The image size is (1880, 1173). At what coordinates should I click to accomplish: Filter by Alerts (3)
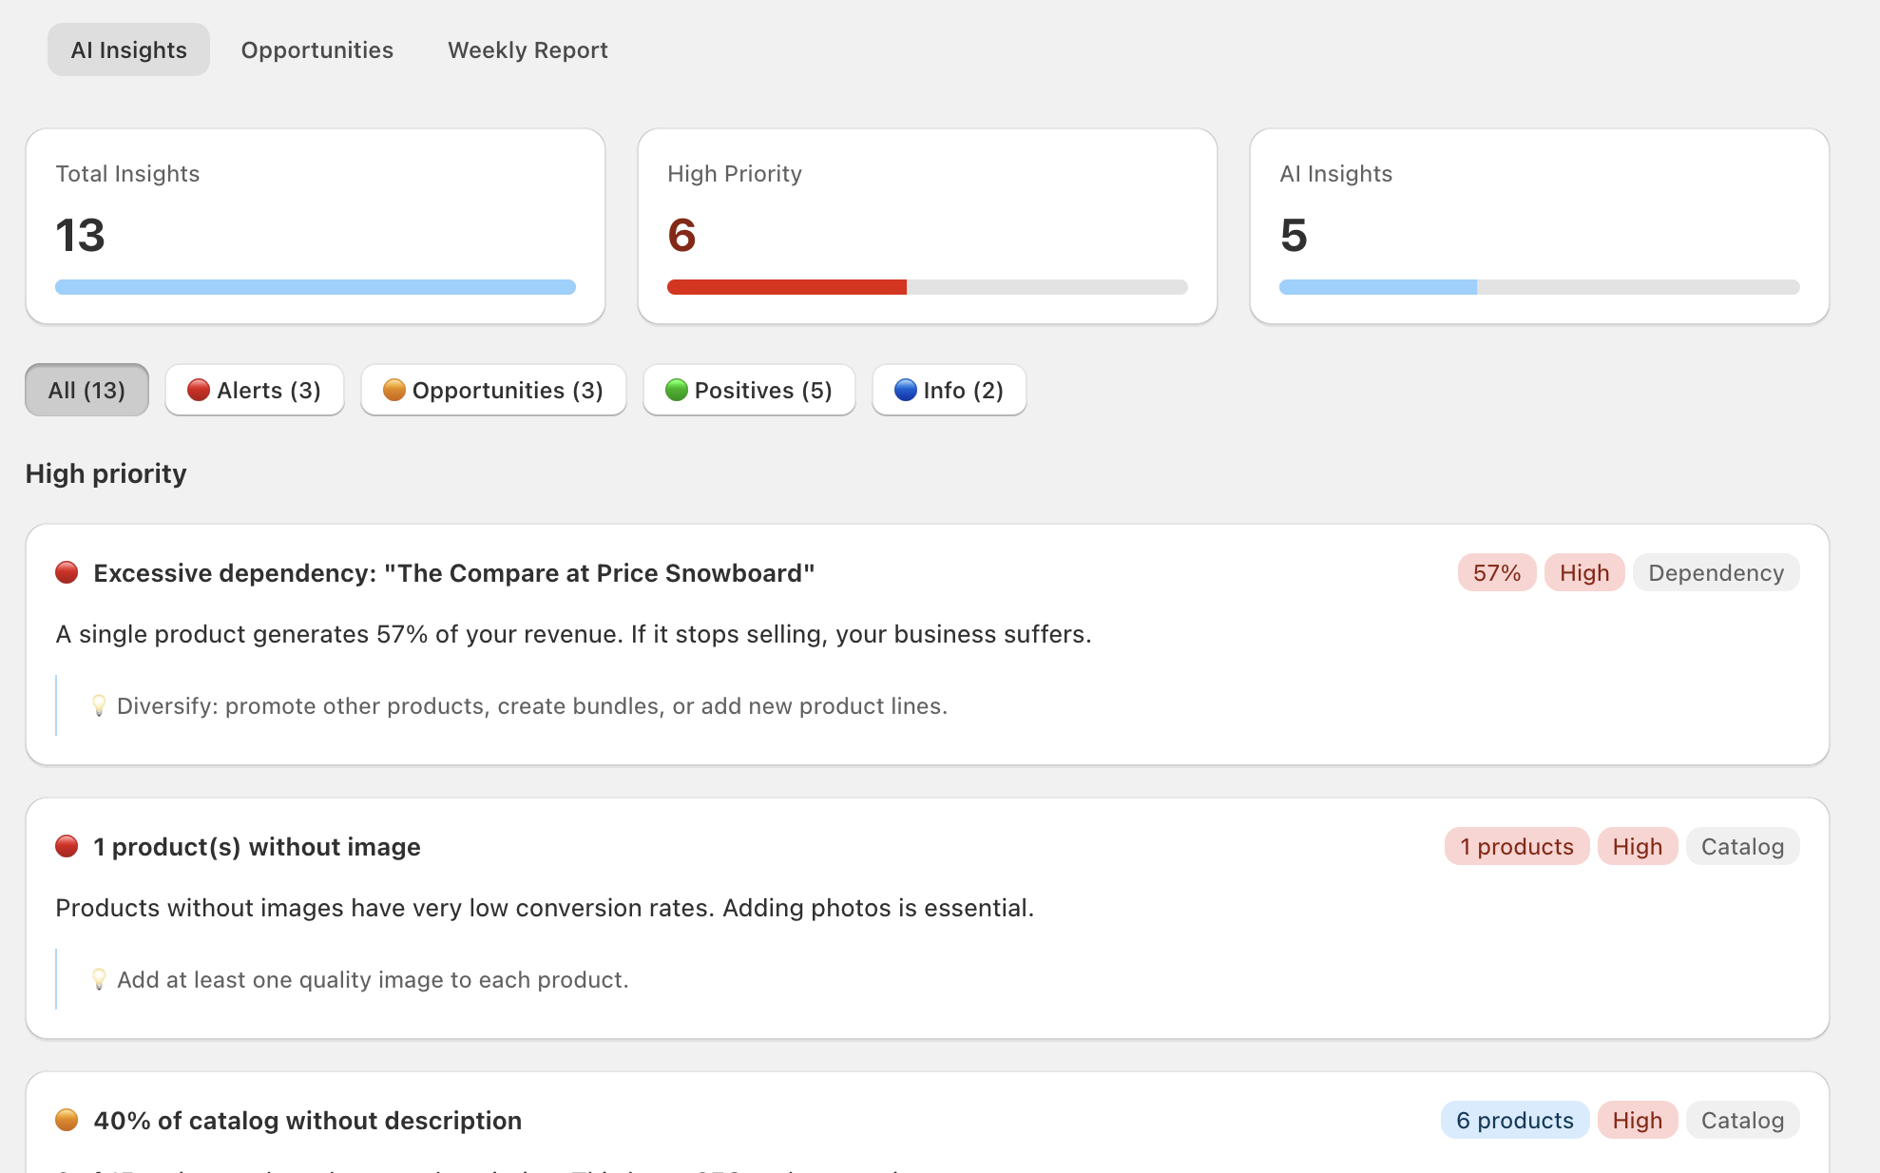(x=255, y=390)
